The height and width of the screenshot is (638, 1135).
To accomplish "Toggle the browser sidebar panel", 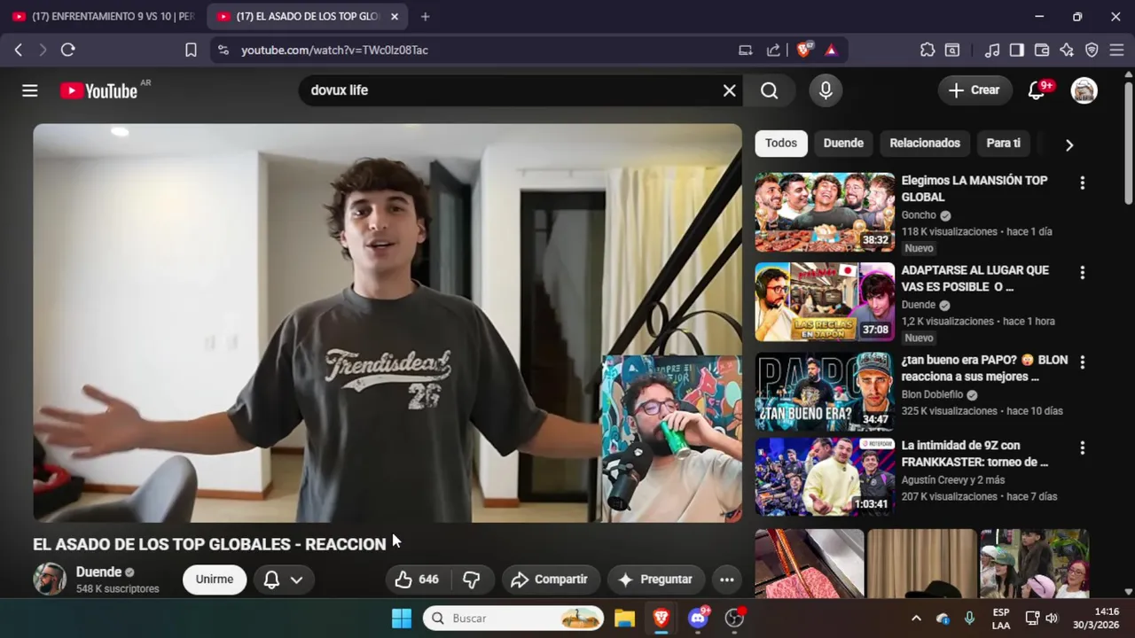I will point(1017,51).
